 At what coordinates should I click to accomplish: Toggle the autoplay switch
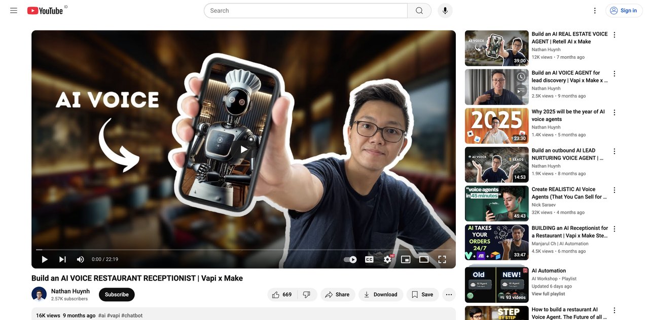(350, 259)
